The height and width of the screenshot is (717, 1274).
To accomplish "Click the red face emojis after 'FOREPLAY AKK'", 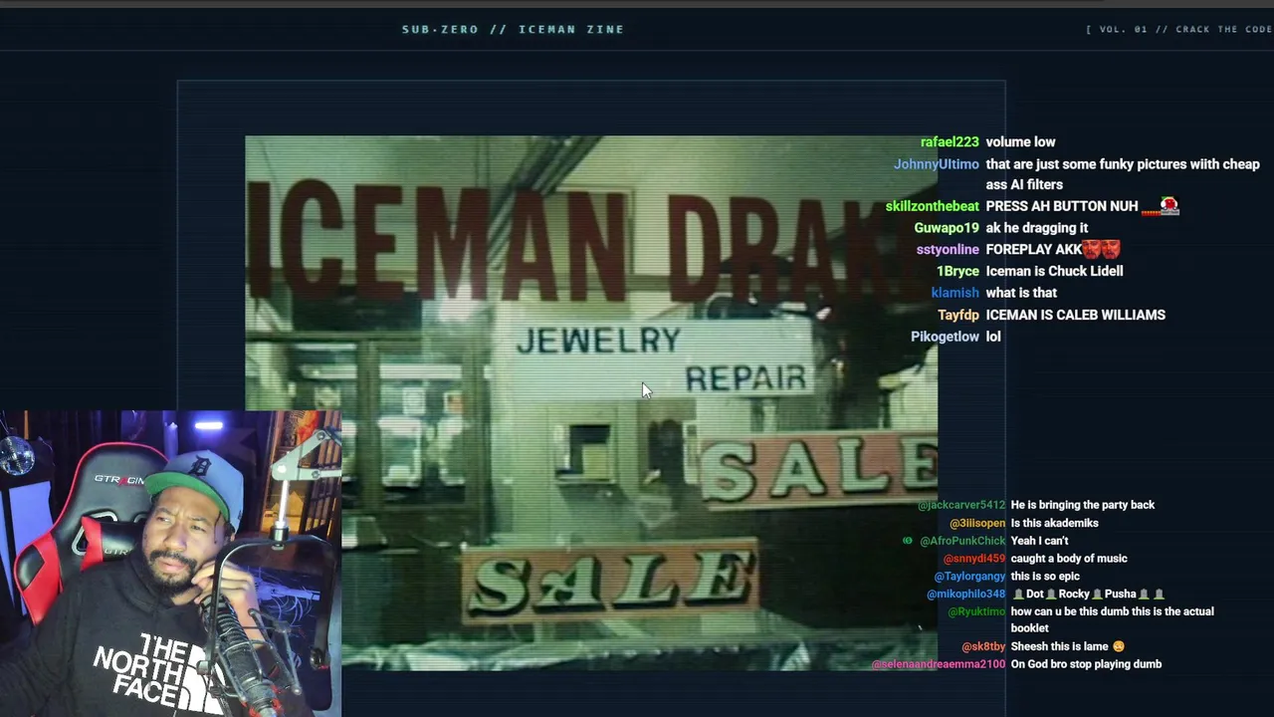I will [1102, 249].
